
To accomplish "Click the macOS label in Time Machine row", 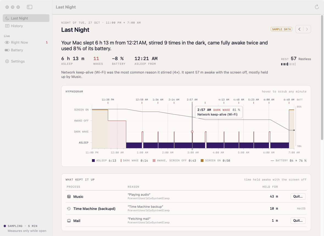I will click(301, 209).
